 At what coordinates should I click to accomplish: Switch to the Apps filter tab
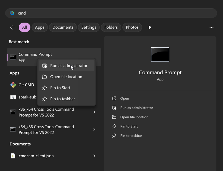tap(40, 27)
